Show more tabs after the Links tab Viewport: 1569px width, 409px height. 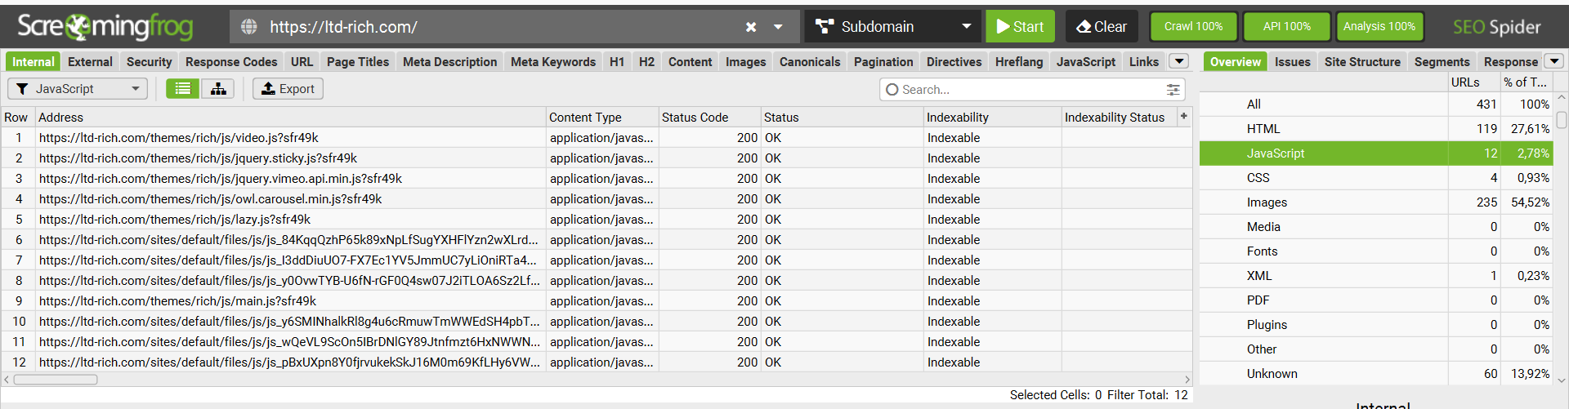pos(1178,61)
